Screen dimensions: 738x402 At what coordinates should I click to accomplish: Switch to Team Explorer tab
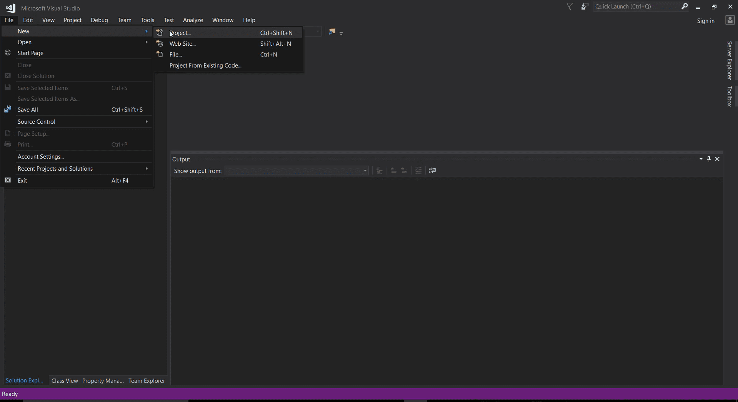pyautogui.click(x=147, y=380)
